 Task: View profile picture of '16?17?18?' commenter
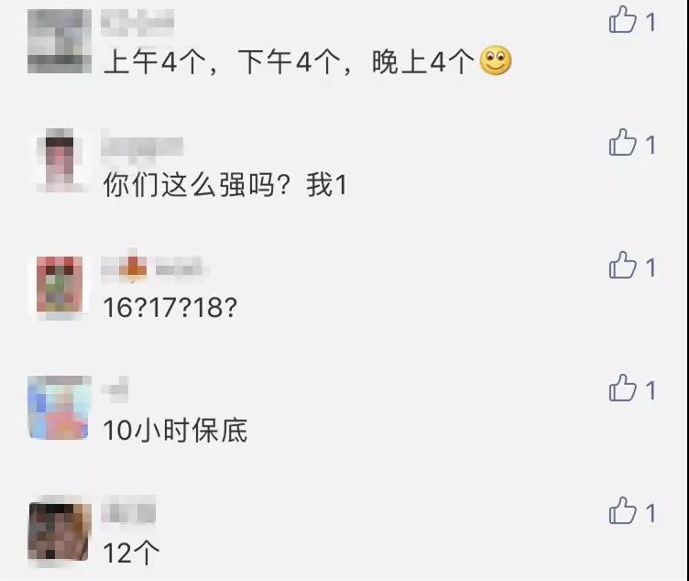tap(60, 286)
